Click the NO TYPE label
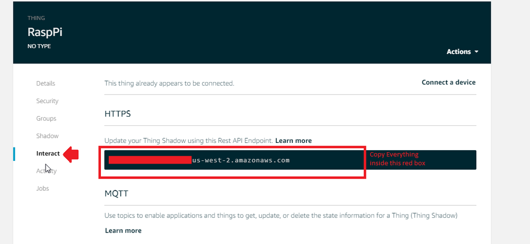 point(39,46)
